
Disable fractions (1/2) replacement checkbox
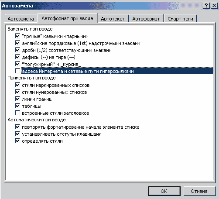17,50
